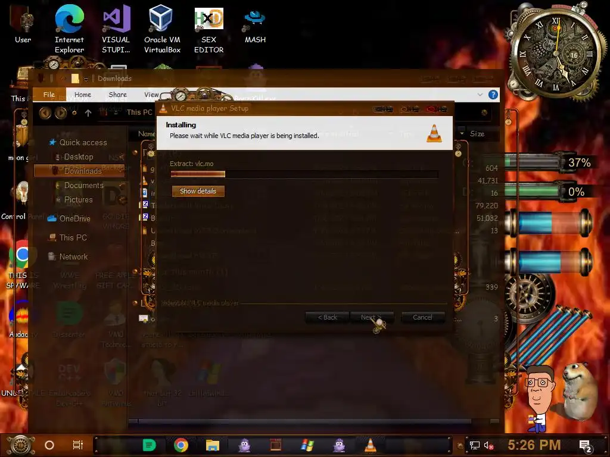Open the Start button steampunk orb
610x457 pixels.
(x=21, y=445)
